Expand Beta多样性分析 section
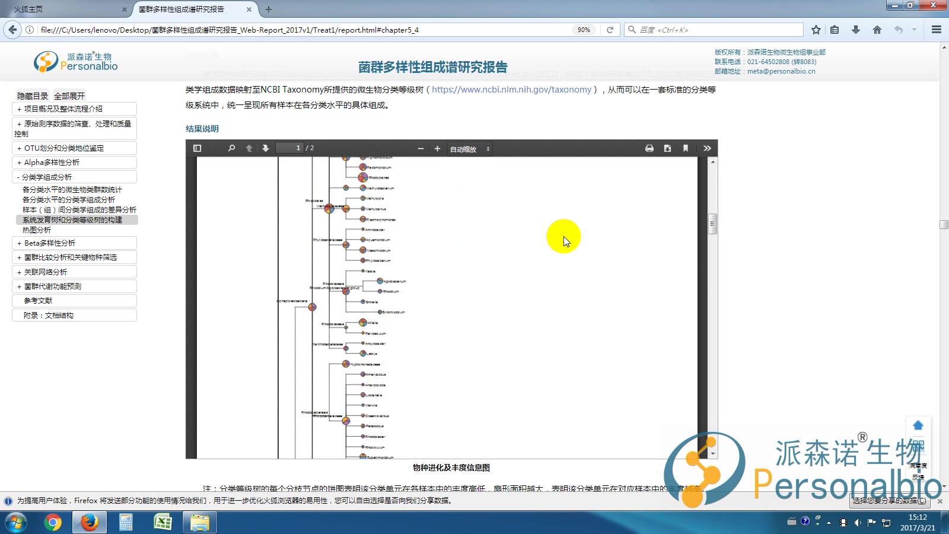The image size is (949, 534). pyautogui.click(x=74, y=243)
